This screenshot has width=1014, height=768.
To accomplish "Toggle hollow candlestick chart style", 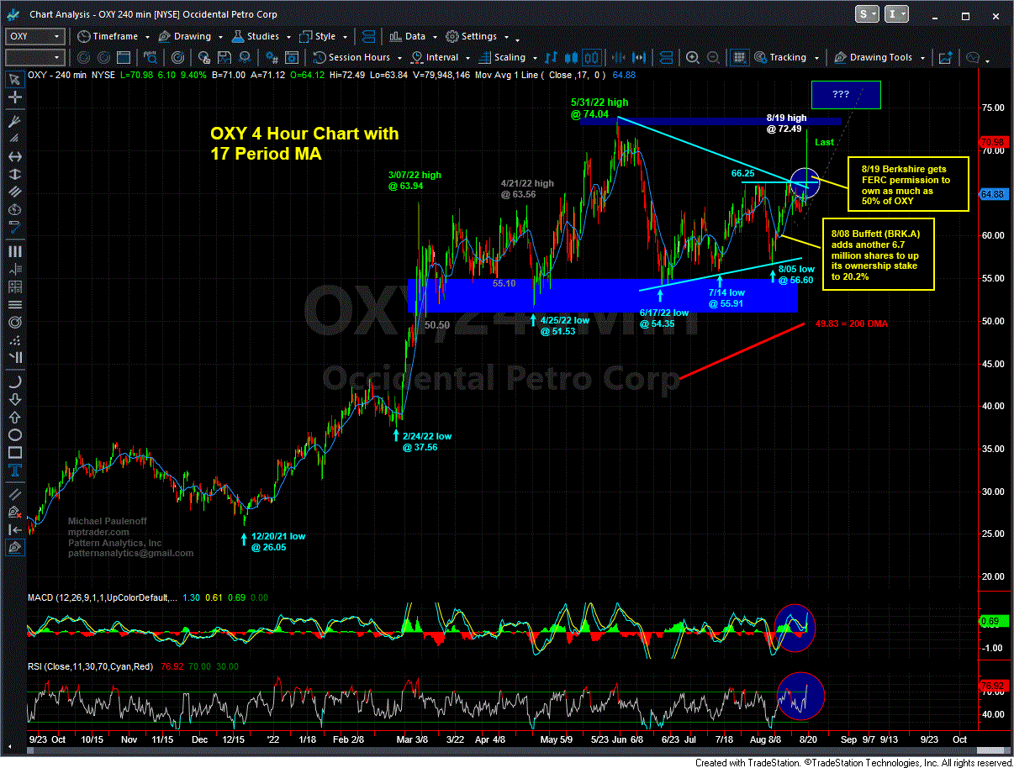I will 591,57.
